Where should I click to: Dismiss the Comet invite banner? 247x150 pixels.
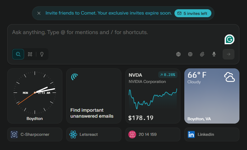tap(39, 13)
